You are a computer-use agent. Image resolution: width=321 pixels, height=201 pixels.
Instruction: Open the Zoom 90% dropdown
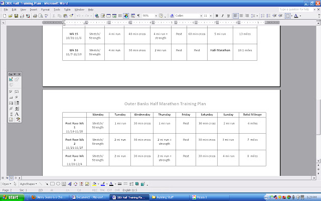point(156,16)
